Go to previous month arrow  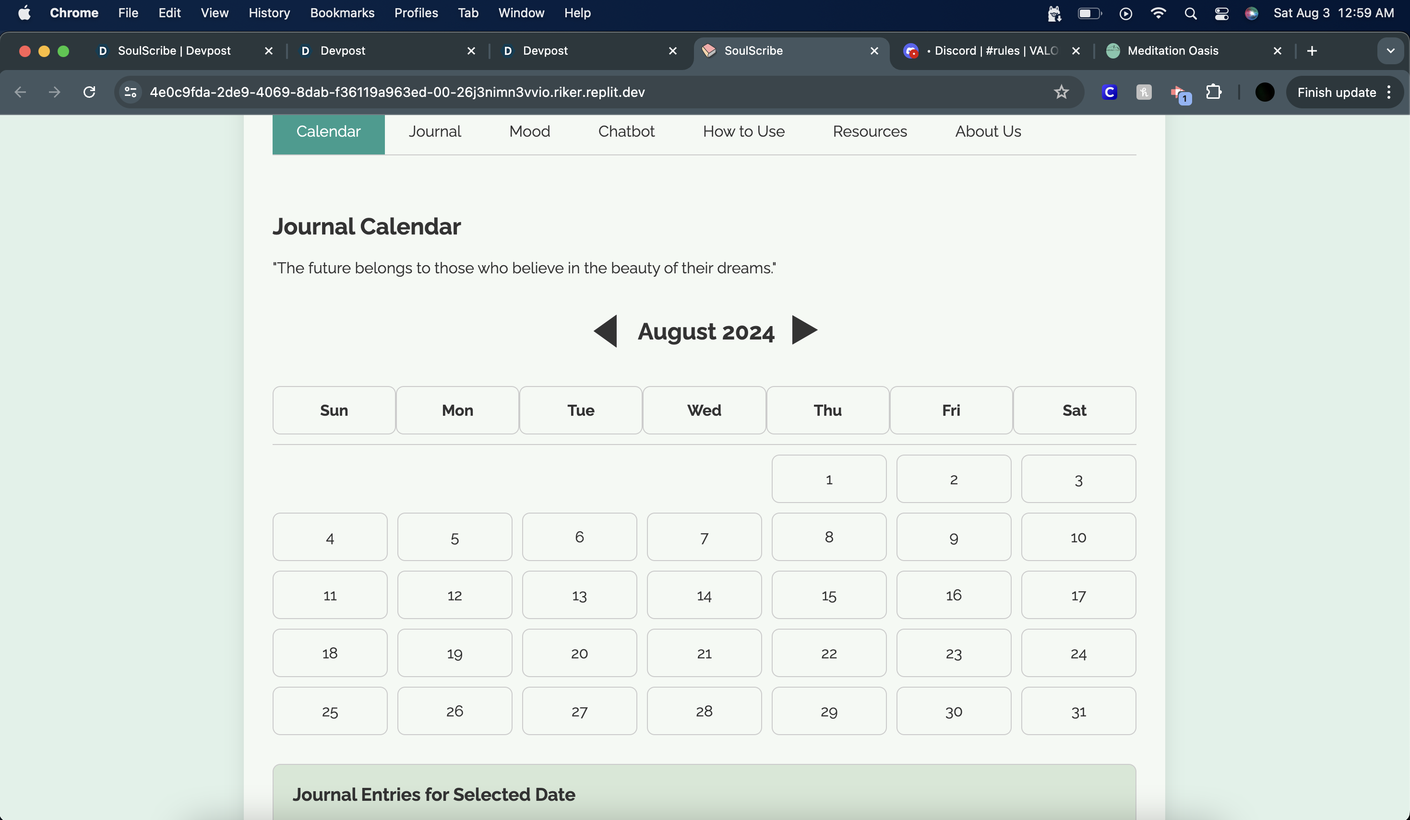click(605, 331)
